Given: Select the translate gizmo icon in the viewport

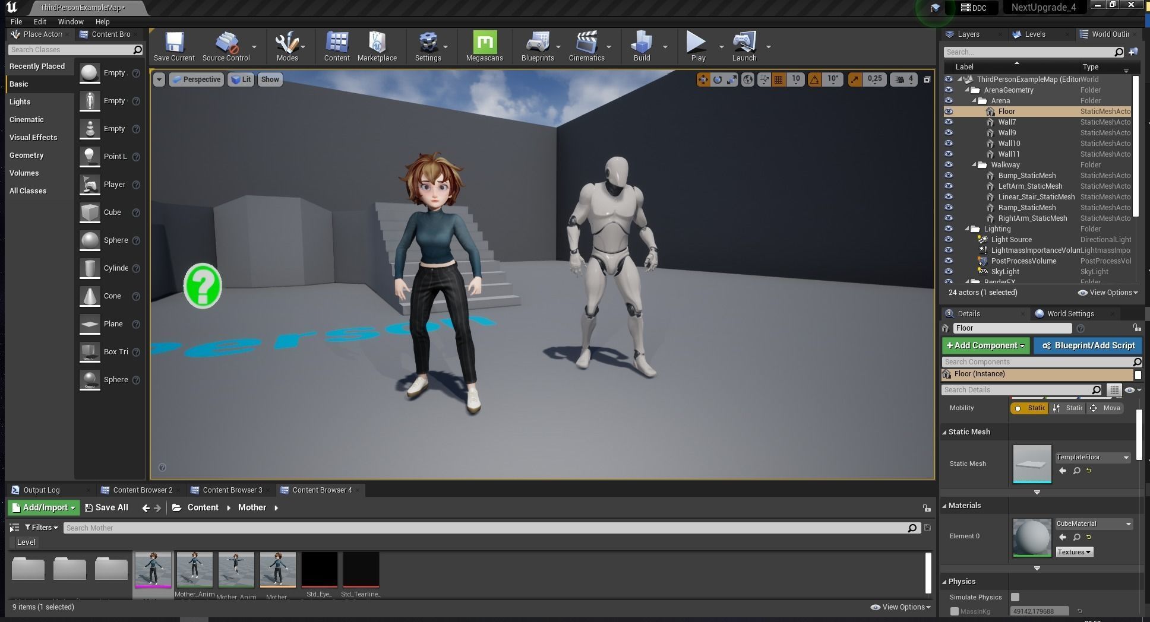Looking at the screenshot, I should pyautogui.click(x=703, y=80).
